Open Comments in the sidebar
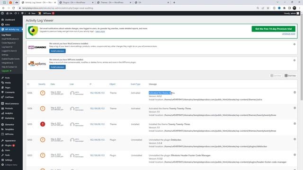 click(9, 93)
